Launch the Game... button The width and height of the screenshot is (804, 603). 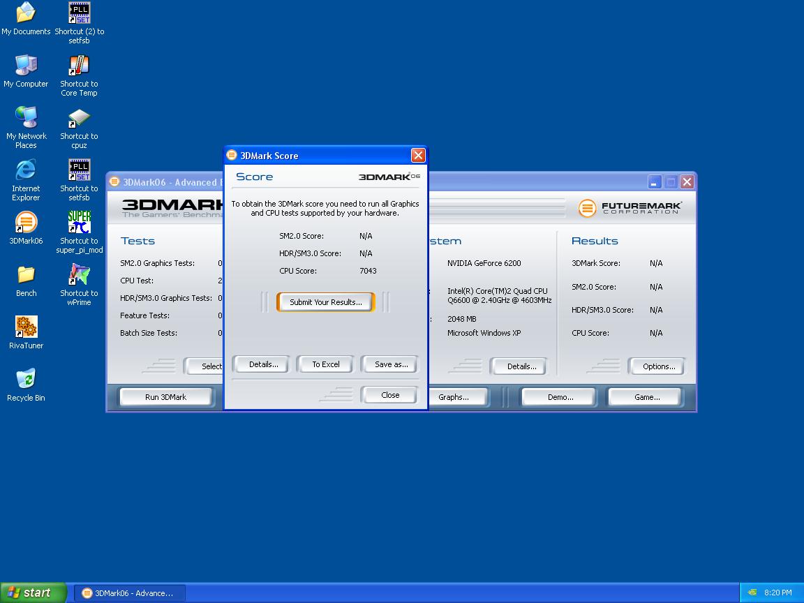646,397
